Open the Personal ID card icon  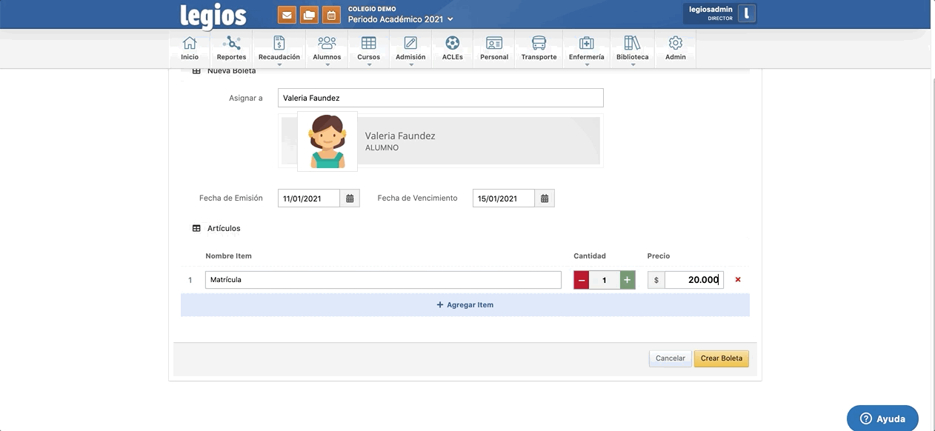click(494, 48)
